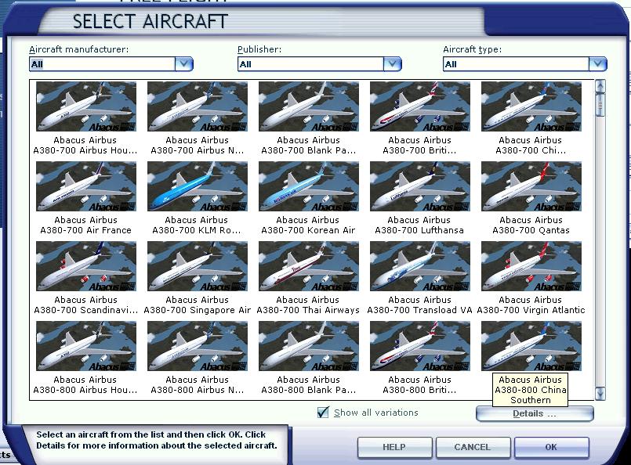Screen dimensions: 631x465
Task: Click the HELP button
Action: (394, 447)
